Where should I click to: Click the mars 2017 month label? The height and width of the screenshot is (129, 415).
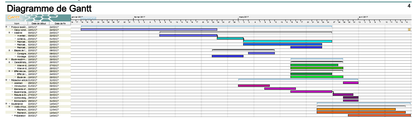click(x=244, y=17)
